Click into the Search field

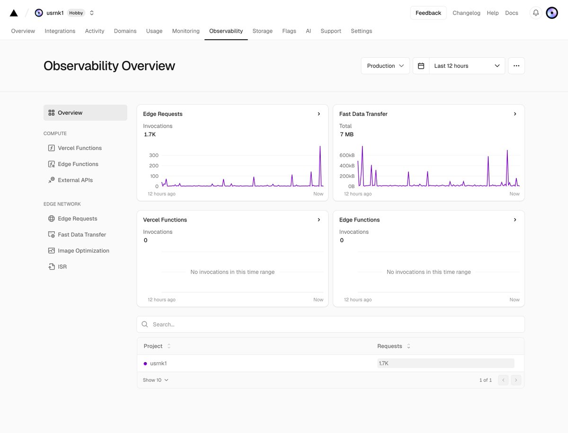click(330, 325)
